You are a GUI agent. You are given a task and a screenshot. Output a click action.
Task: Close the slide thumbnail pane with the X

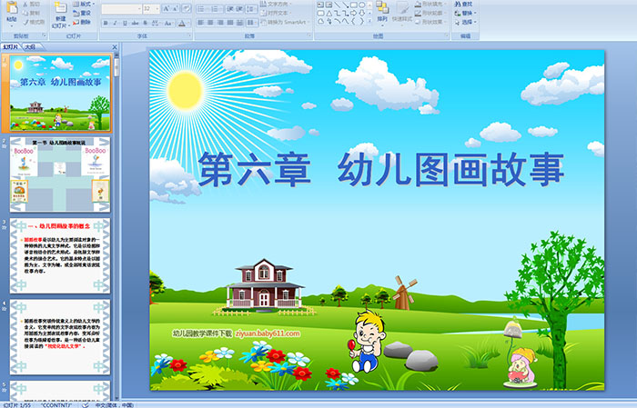coord(115,47)
